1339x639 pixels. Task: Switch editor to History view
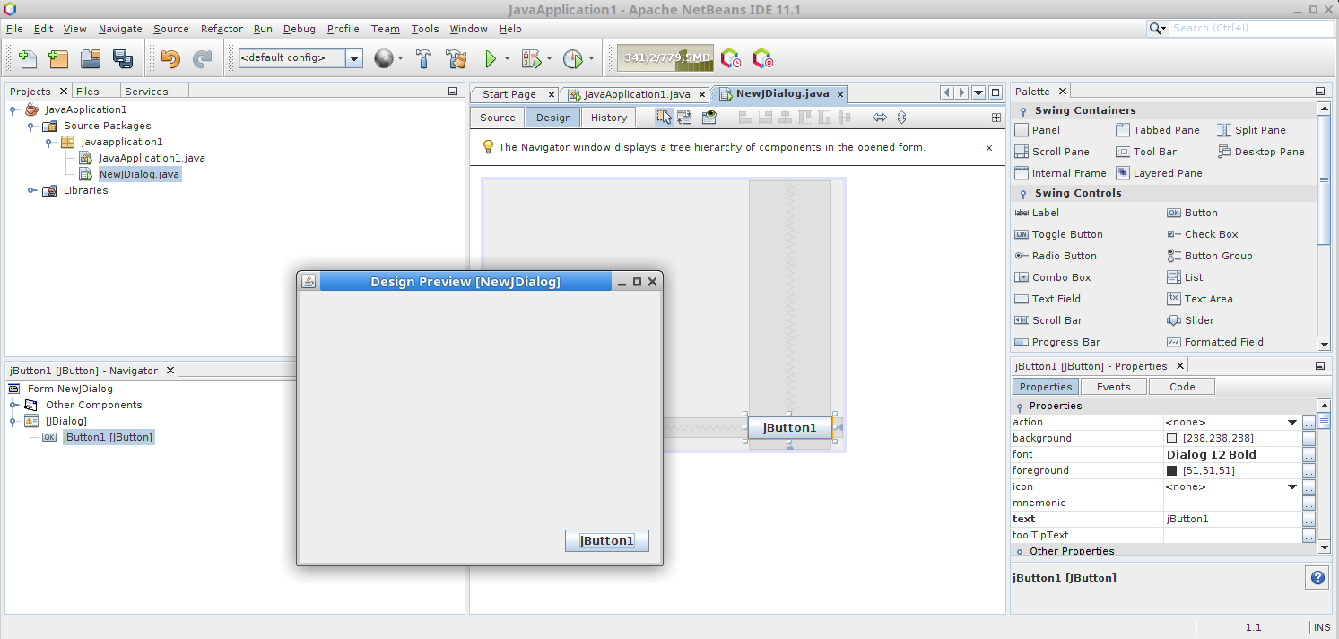[x=609, y=118]
